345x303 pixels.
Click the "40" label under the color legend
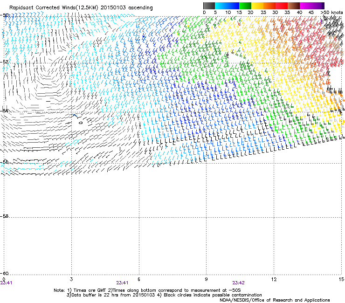coord(299,13)
